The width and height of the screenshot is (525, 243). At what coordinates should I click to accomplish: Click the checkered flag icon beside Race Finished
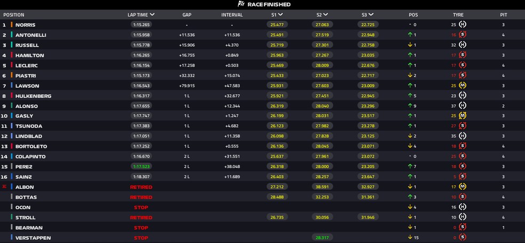pos(241,4)
